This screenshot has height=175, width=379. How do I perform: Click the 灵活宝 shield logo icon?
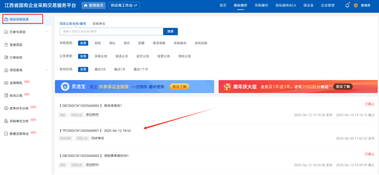point(65,87)
